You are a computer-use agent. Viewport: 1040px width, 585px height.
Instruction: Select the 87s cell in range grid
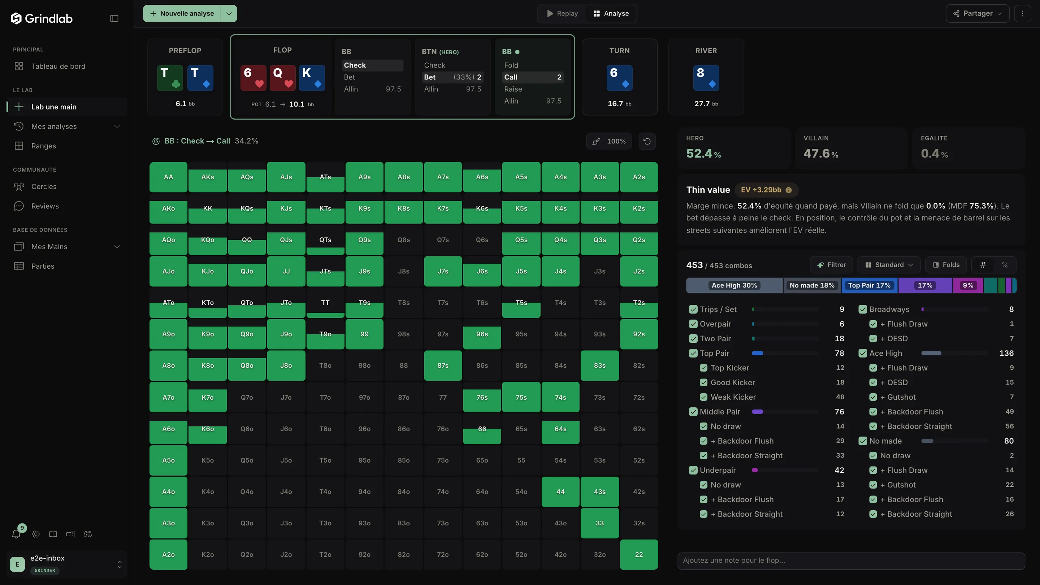pos(443,365)
